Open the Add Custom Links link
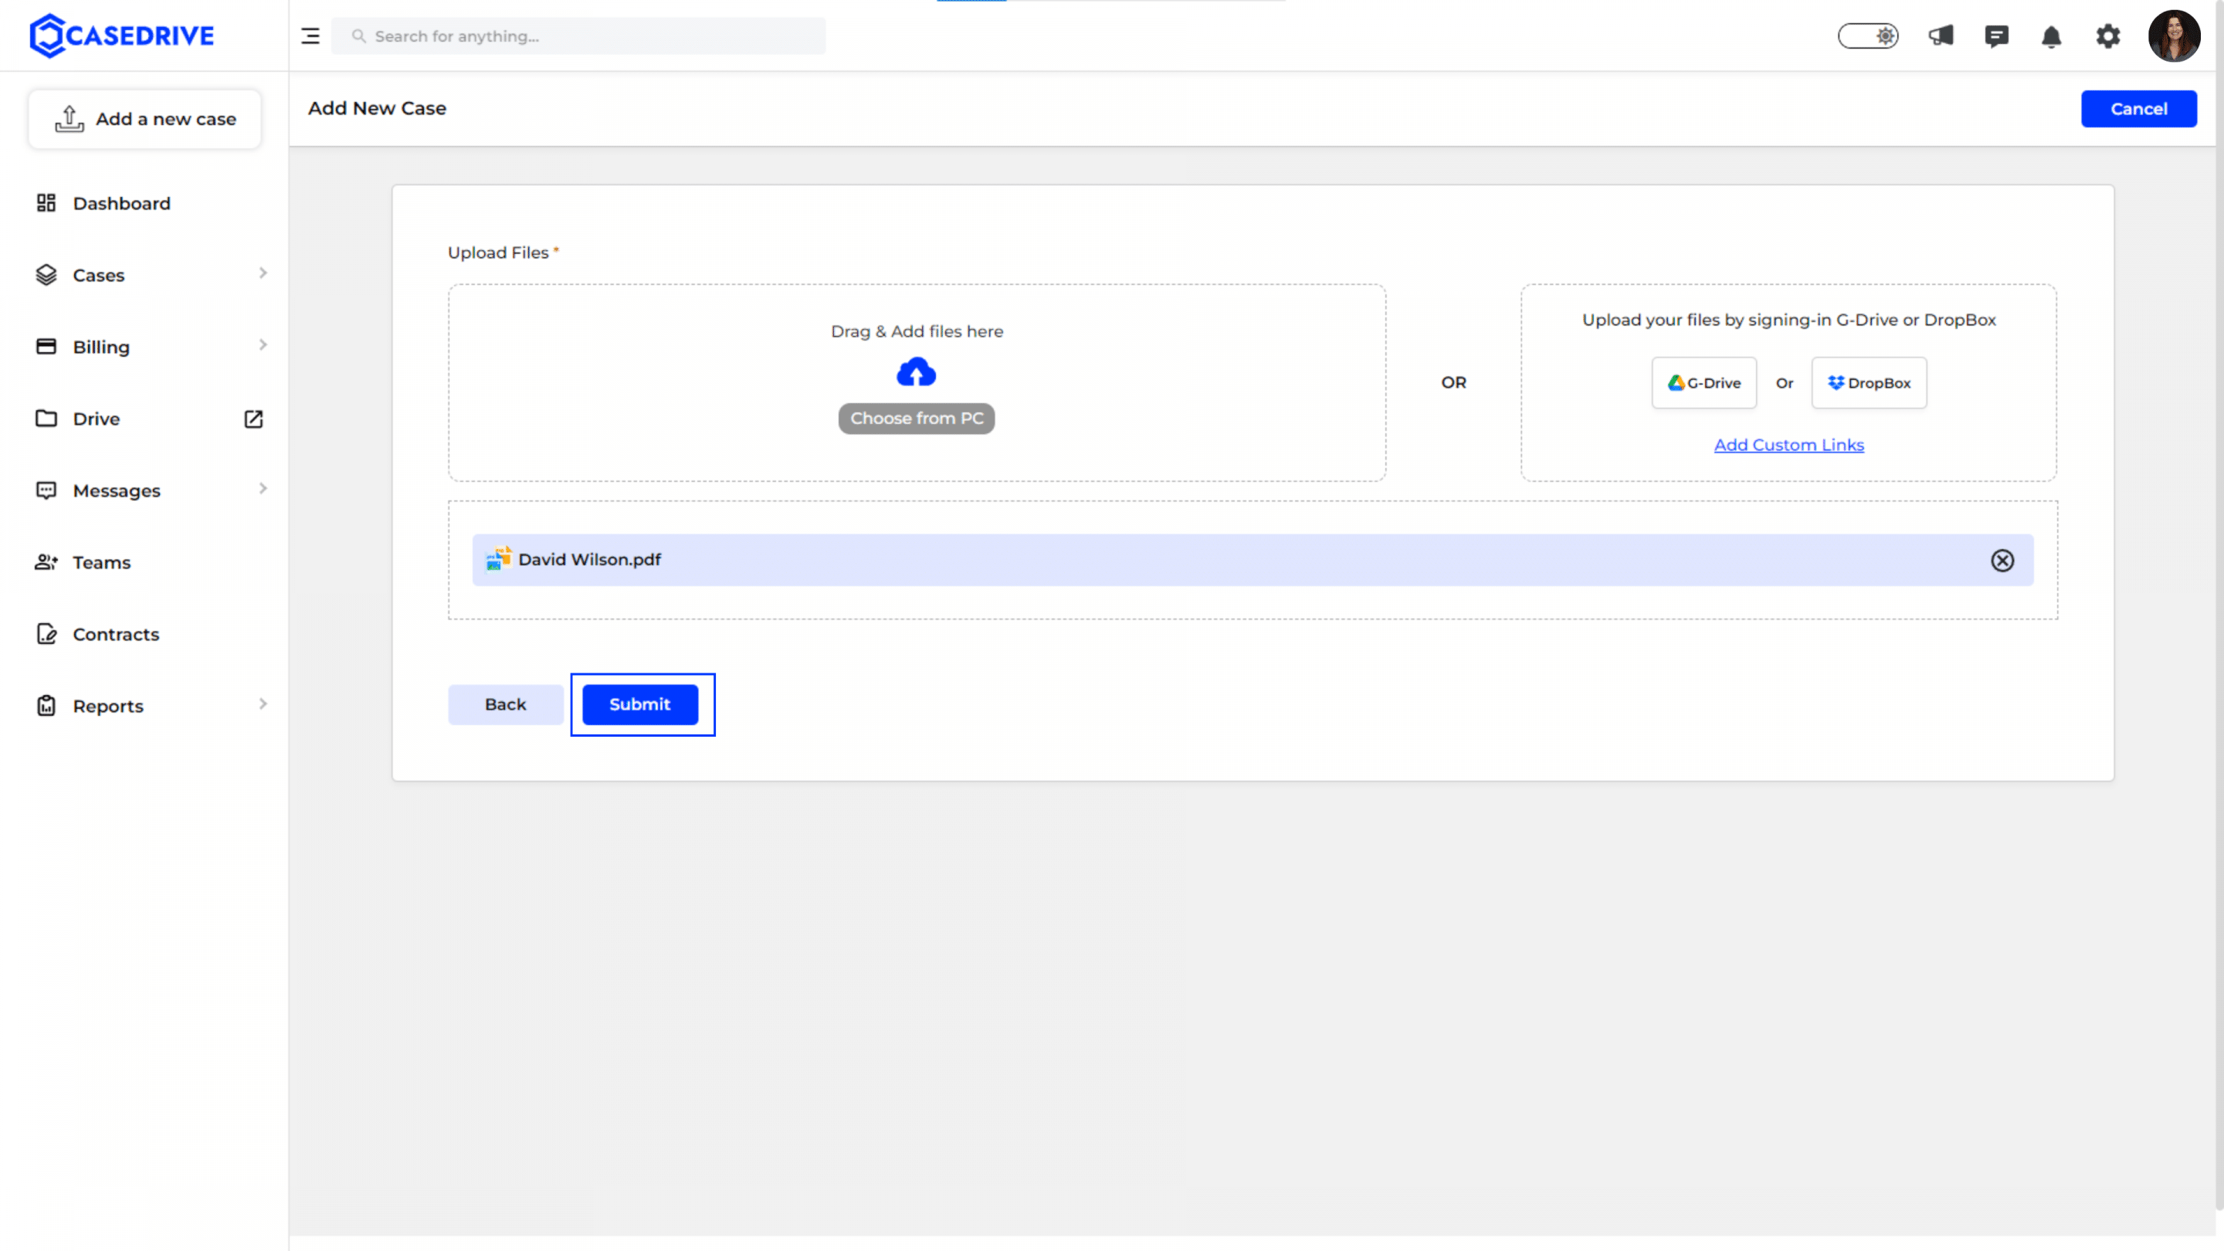Screen dimensions: 2224x1251 [x=1788, y=445]
